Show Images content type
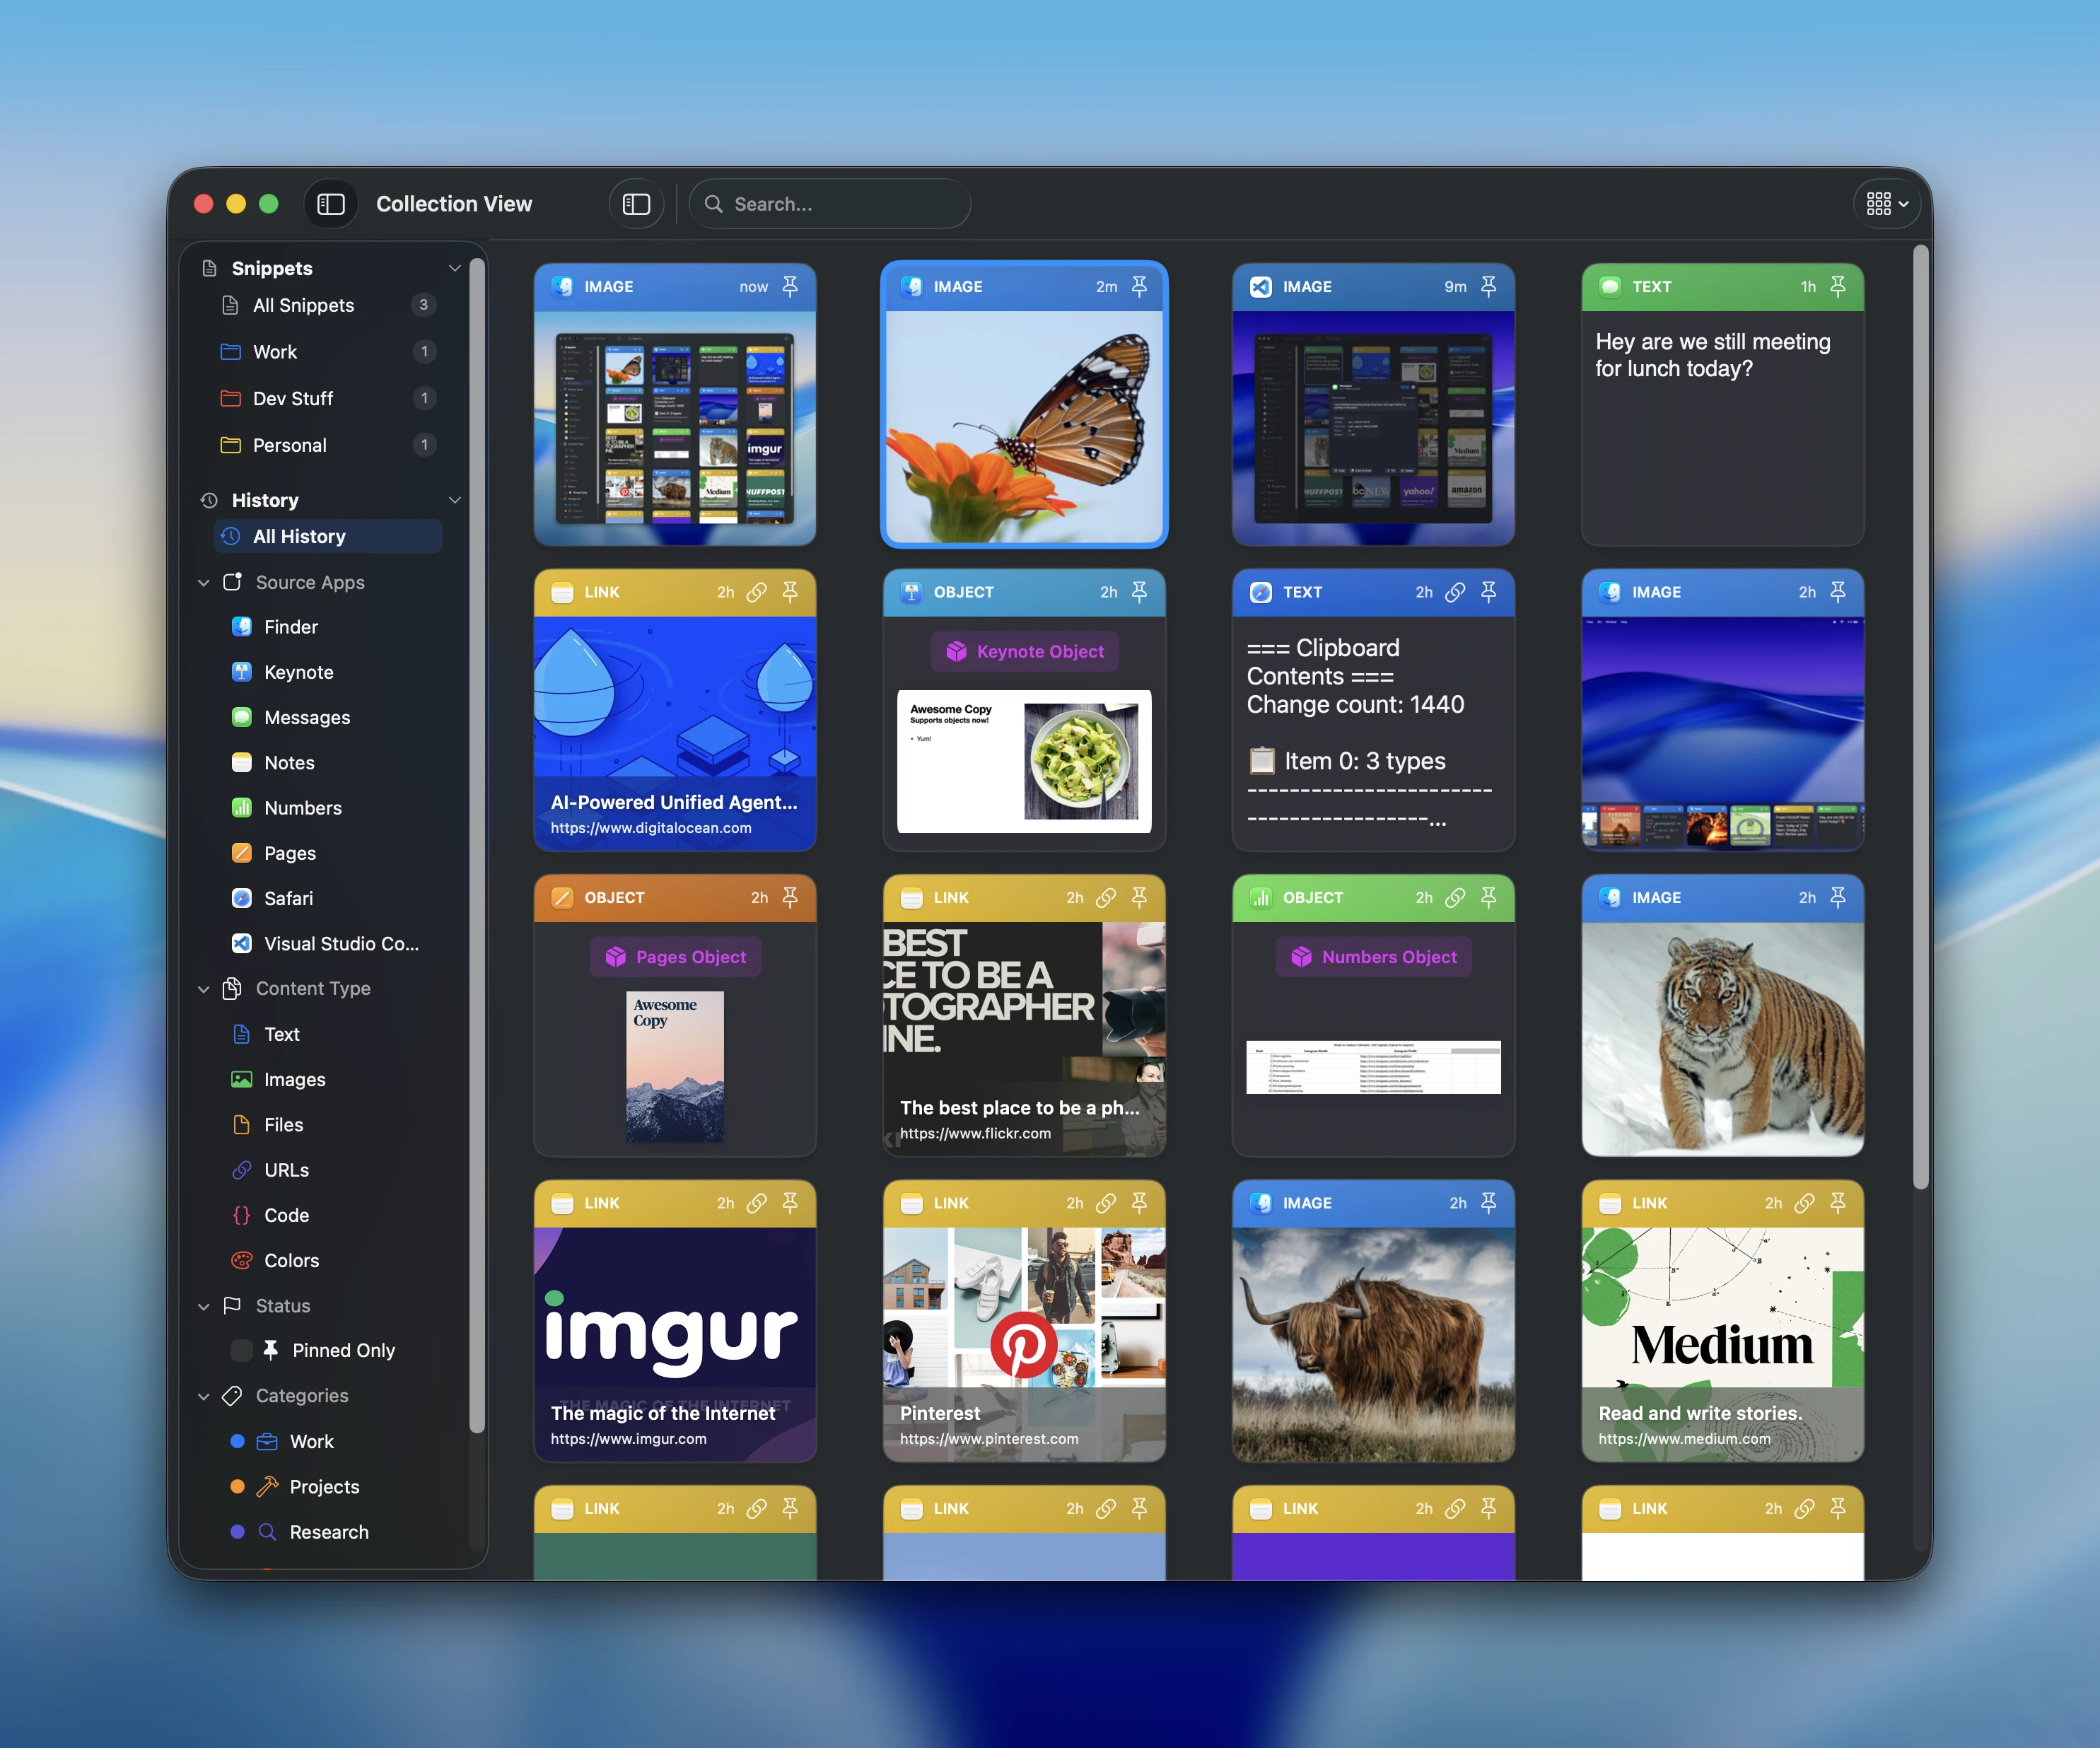This screenshot has width=2100, height=1748. (294, 1080)
